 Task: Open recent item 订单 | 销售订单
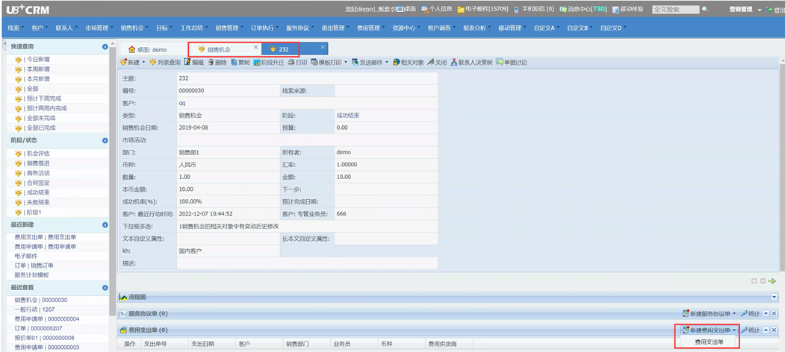point(34,265)
